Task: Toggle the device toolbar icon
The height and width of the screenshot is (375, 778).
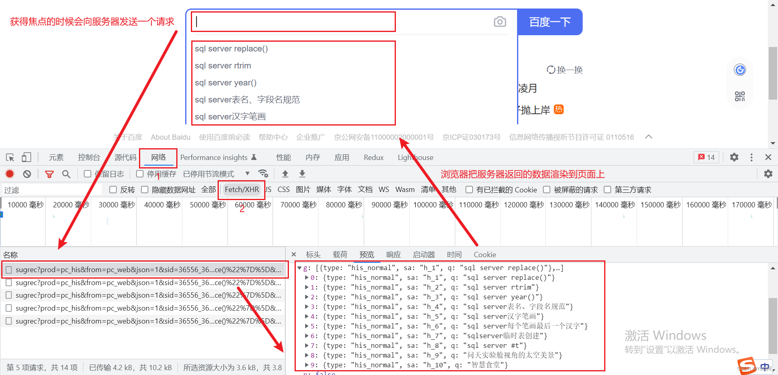Action: [26, 157]
